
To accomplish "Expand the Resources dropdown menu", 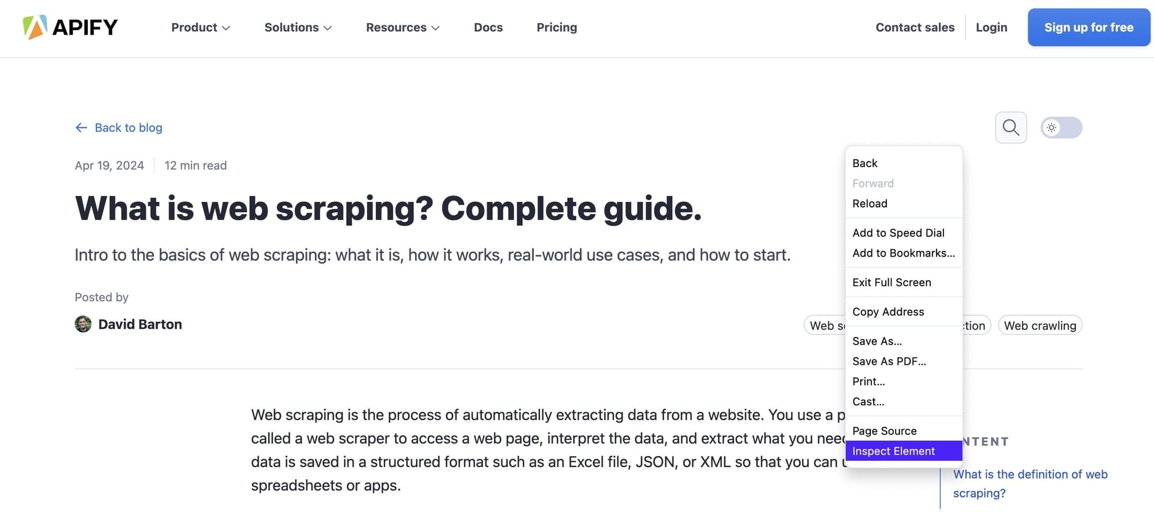I will 403,27.
